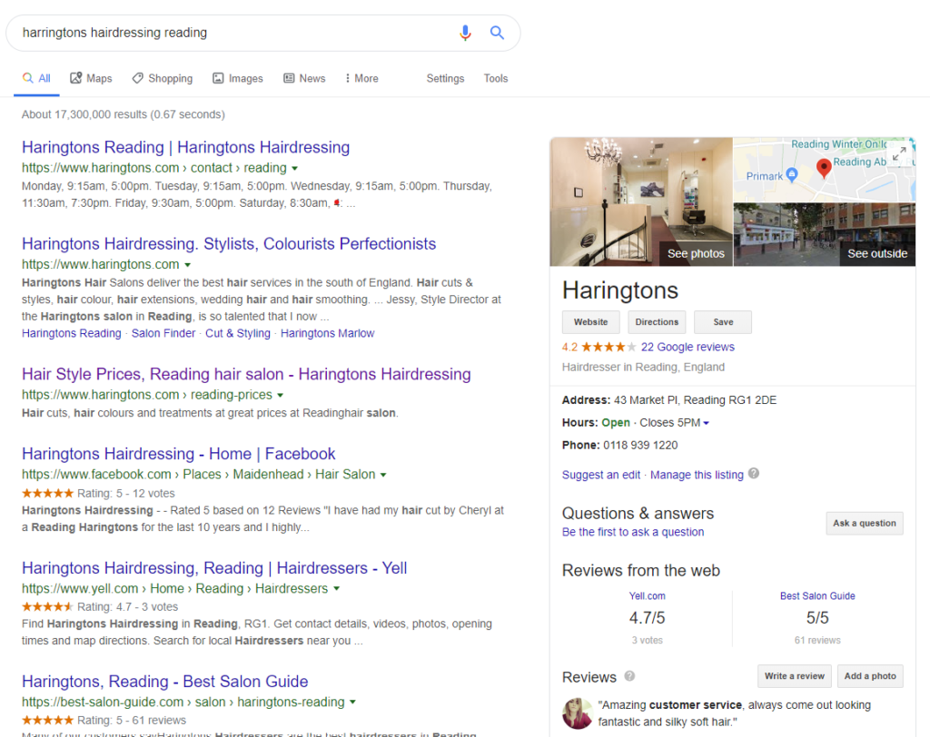Click the Primark marker on the map

[791, 174]
